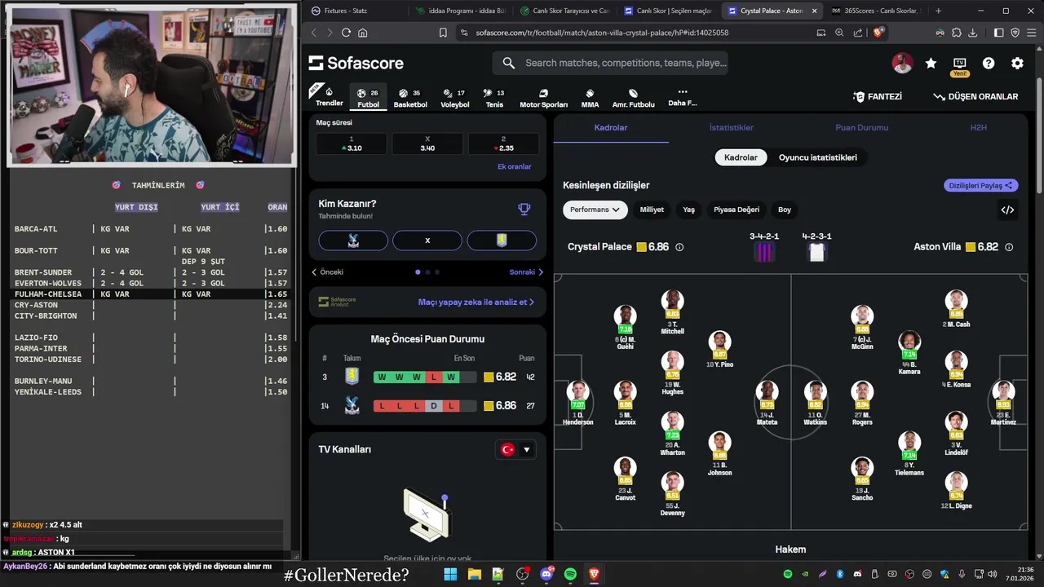Screen dimensions: 1044x587
Task: Click the Sofascore logo
Action: point(356,63)
